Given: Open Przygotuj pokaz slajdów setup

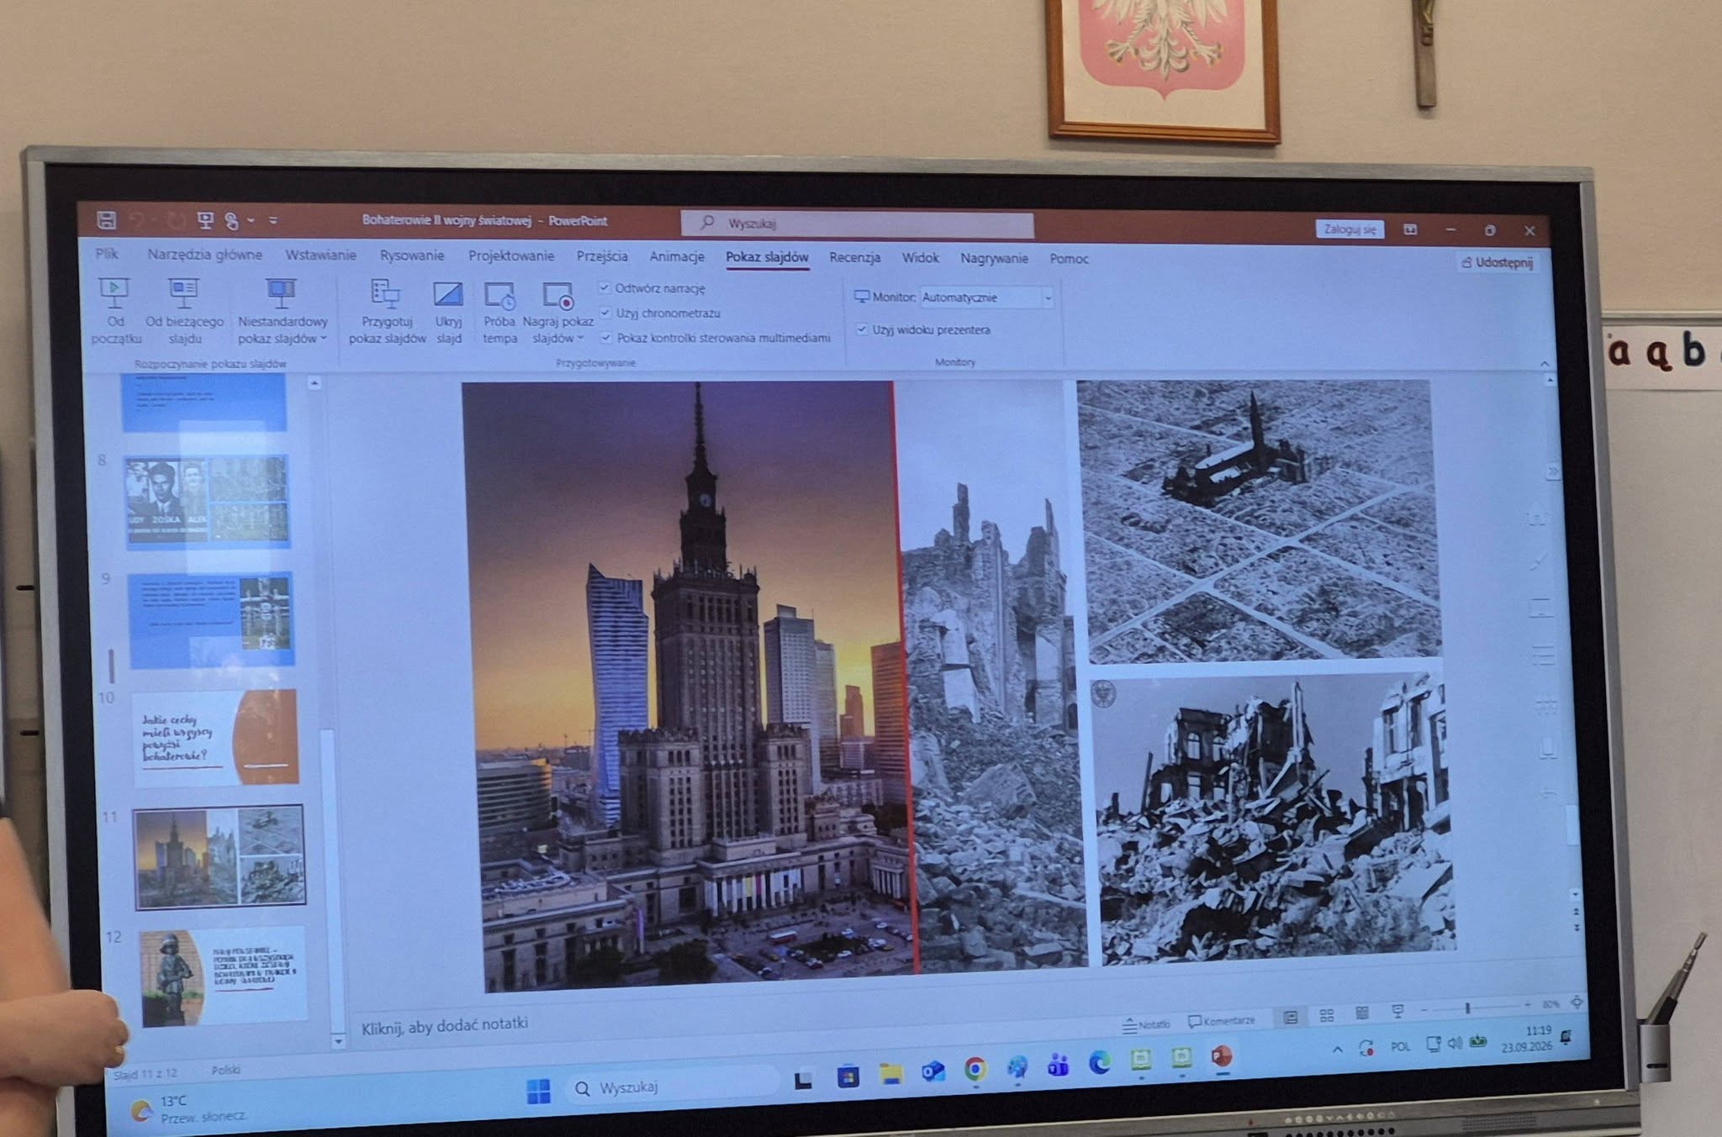Looking at the screenshot, I should [x=387, y=312].
